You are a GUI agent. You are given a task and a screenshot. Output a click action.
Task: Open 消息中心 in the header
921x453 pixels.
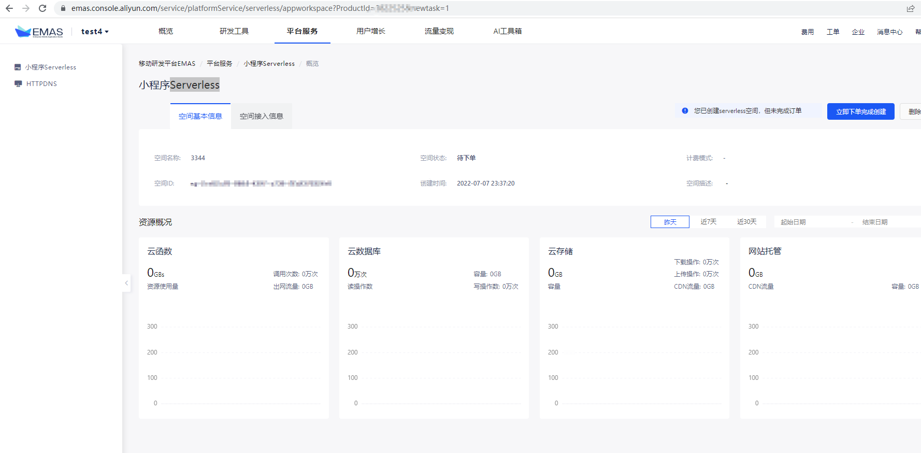pos(890,32)
